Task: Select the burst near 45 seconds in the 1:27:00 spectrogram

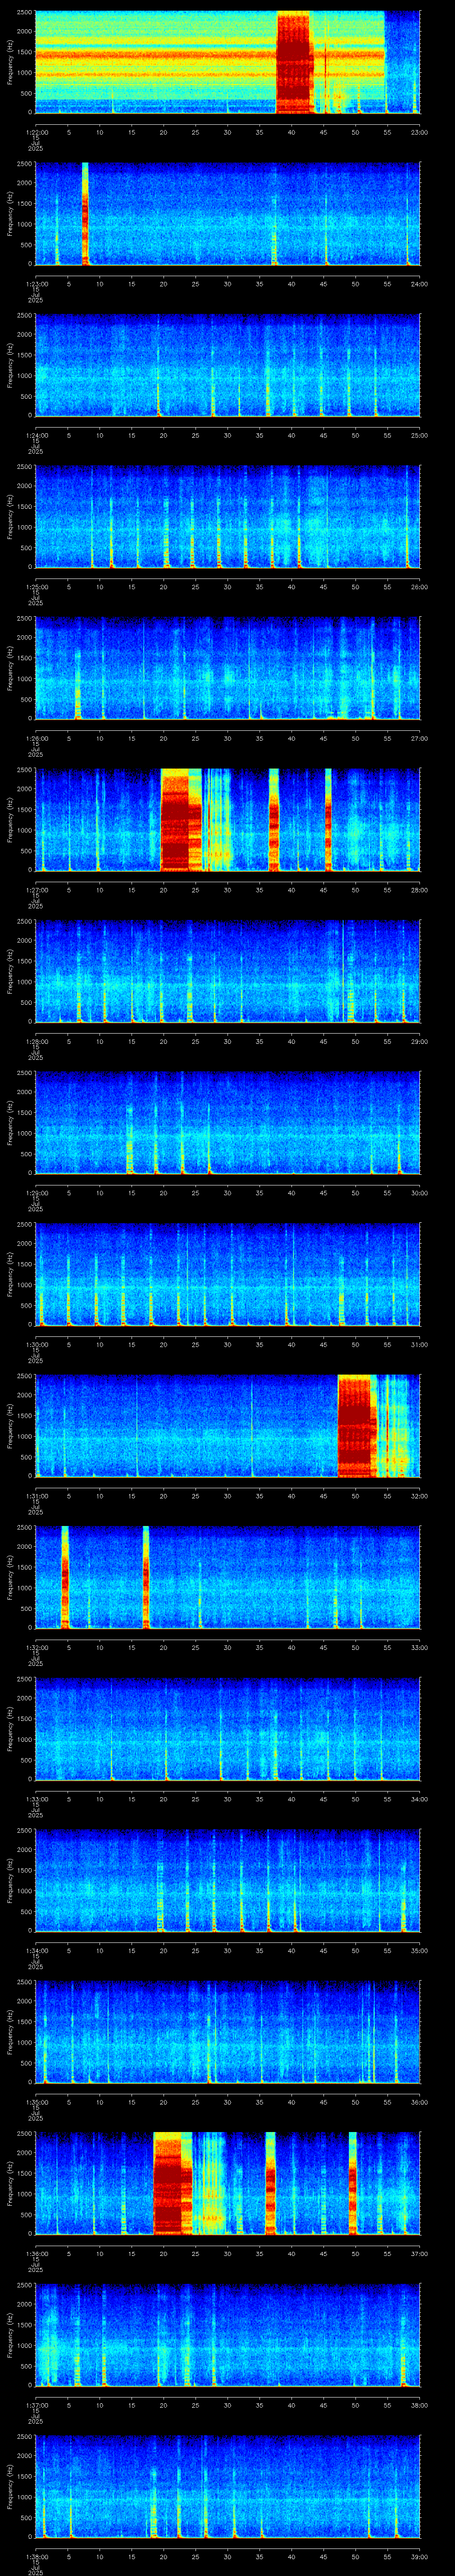Action: click(x=328, y=819)
